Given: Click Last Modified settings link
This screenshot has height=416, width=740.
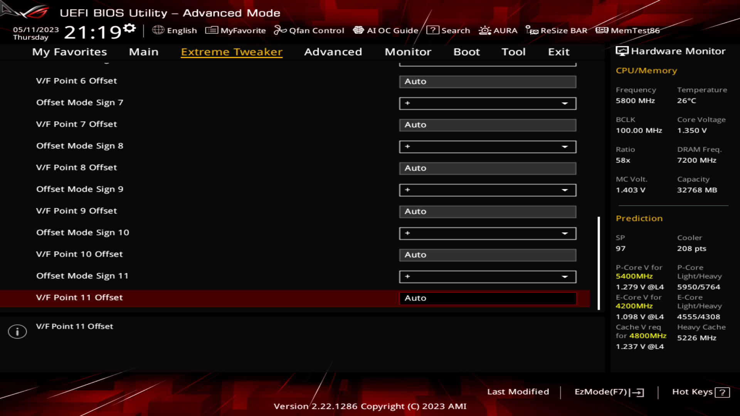Looking at the screenshot, I should point(518,392).
